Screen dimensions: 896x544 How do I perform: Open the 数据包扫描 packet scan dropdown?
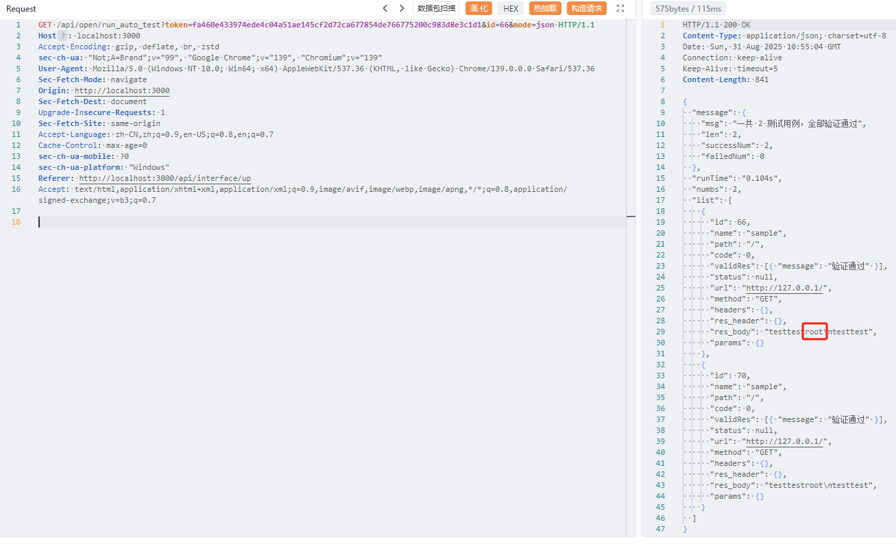coord(437,8)
